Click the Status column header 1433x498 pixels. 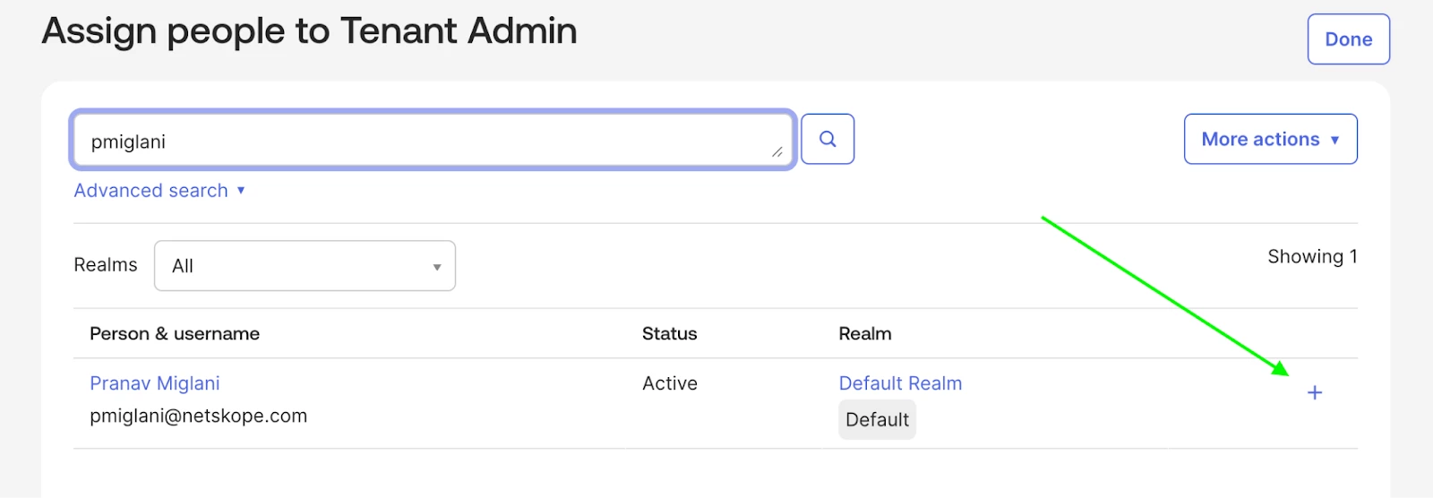[x=669, y=334]
